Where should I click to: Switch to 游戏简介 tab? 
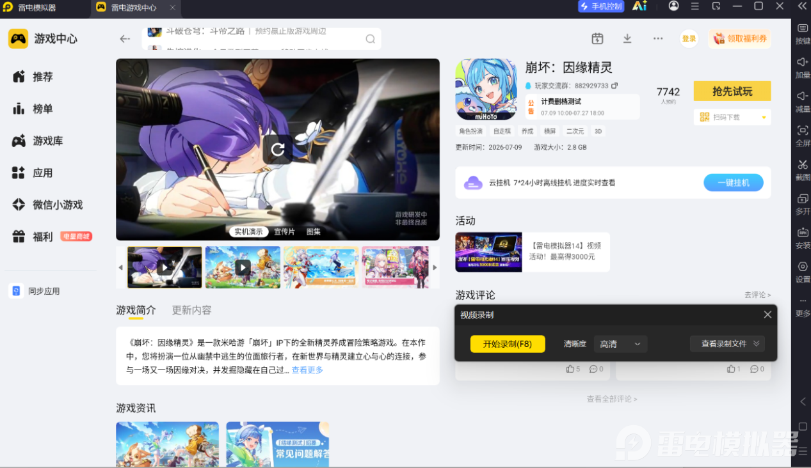(x=136, y=310)
